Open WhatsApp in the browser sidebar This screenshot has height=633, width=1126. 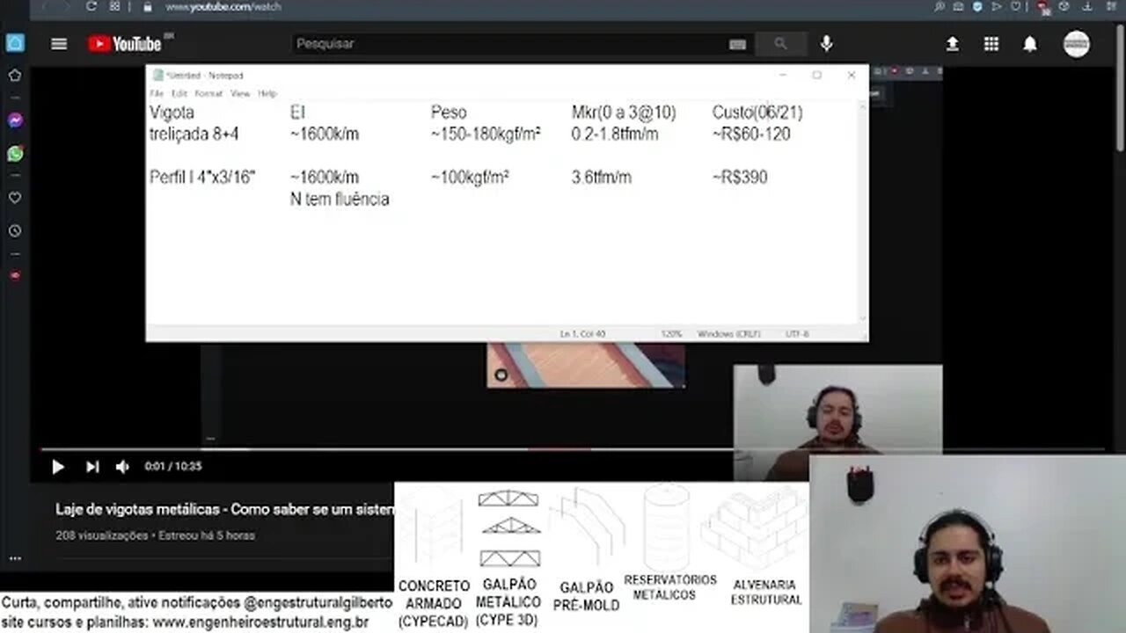(15, 154)
